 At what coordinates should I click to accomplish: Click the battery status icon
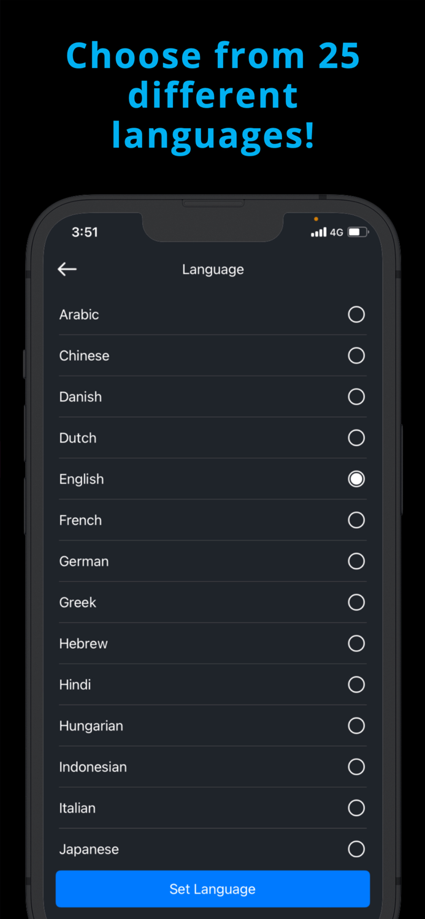[x=357, y=232]
